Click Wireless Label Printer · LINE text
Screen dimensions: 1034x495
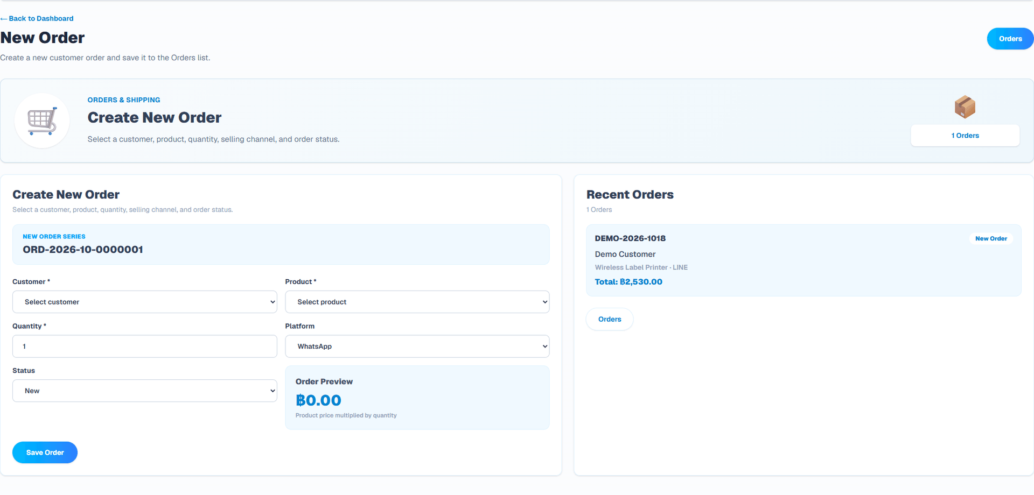click(x=641, y=267)
